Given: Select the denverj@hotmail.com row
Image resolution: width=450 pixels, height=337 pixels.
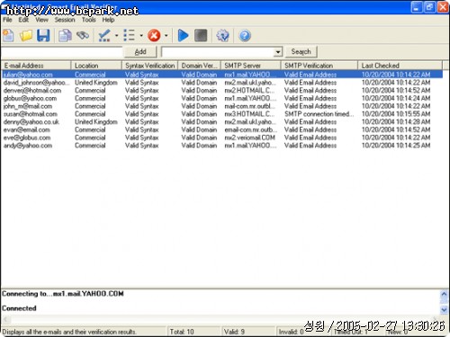Looking at the screenshot, I should coord(222,90).
